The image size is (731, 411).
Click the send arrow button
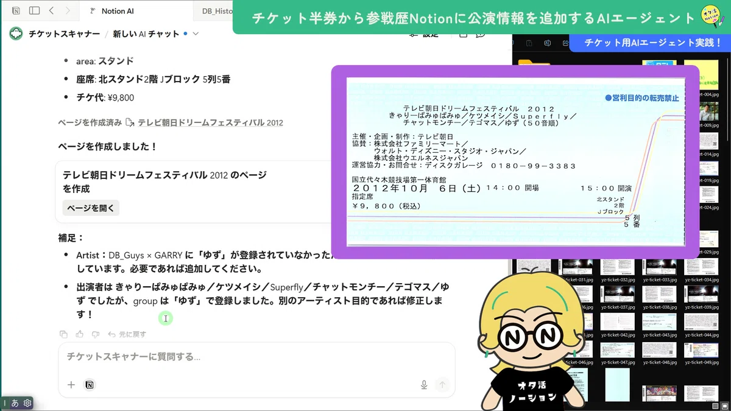click(443, 385)
